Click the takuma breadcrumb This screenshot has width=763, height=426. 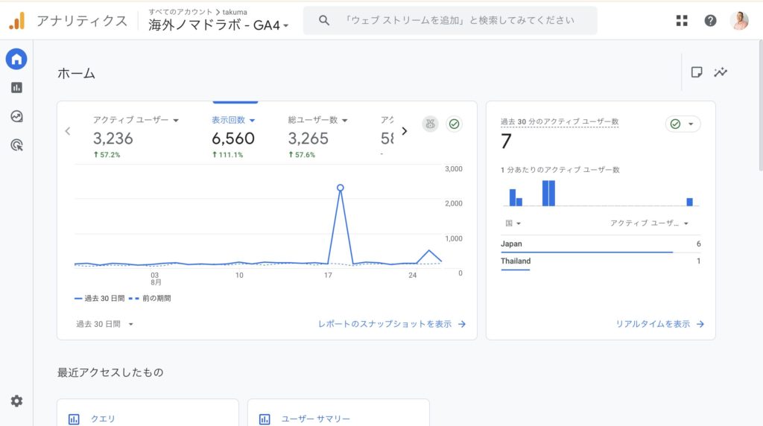(235, 12)
